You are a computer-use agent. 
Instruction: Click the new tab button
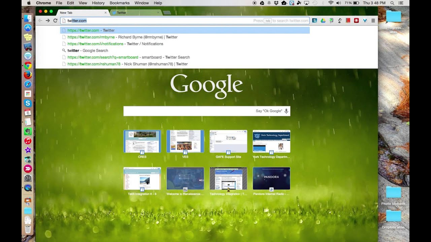[x=167, y=13]
